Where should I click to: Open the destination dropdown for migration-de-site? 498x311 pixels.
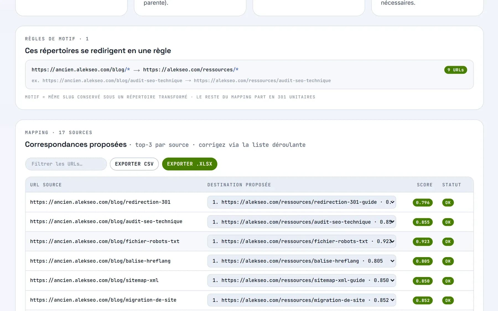(302, 300)
